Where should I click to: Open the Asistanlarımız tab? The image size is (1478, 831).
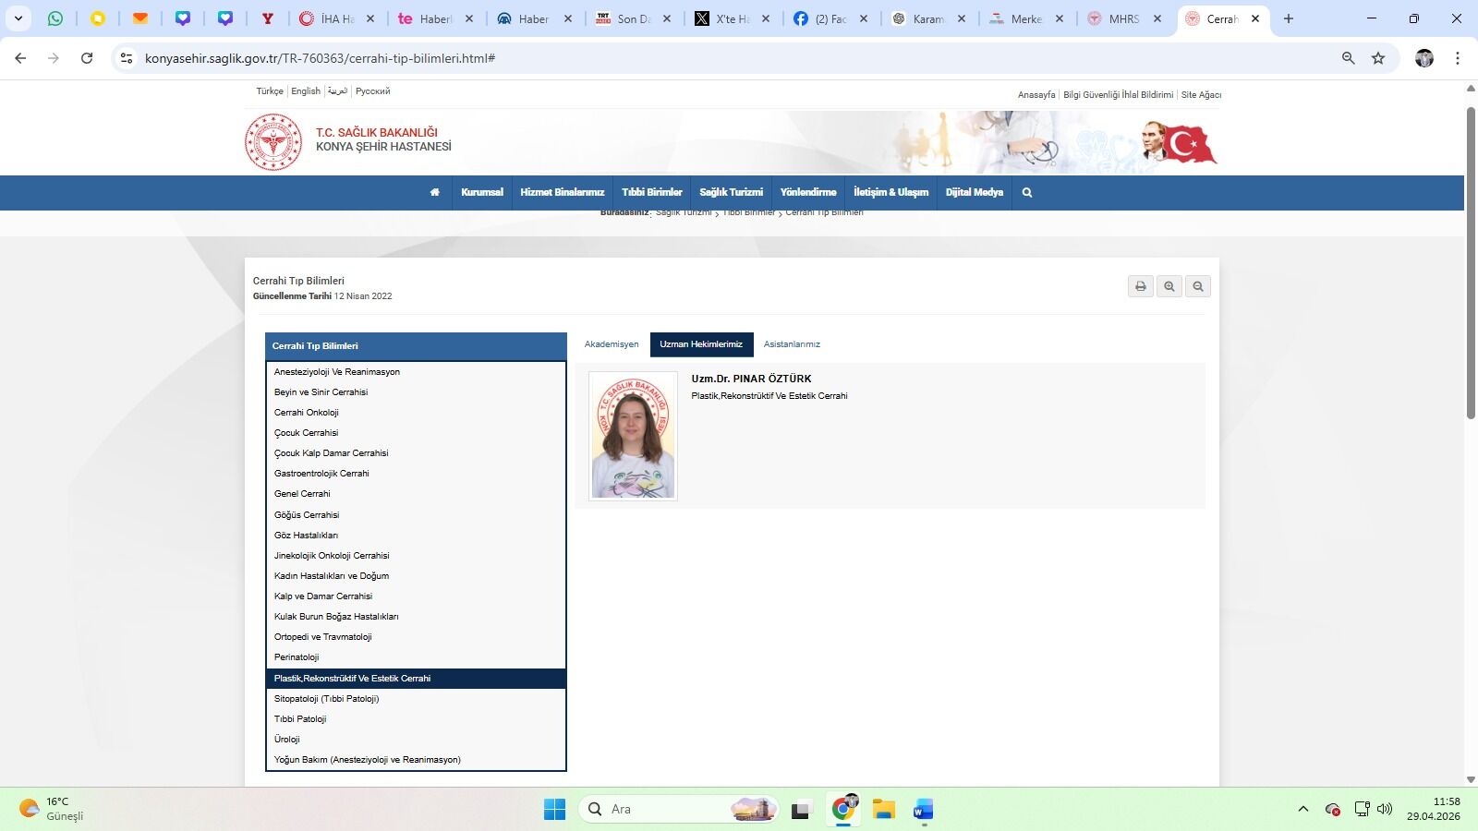(x=792, y=344)
